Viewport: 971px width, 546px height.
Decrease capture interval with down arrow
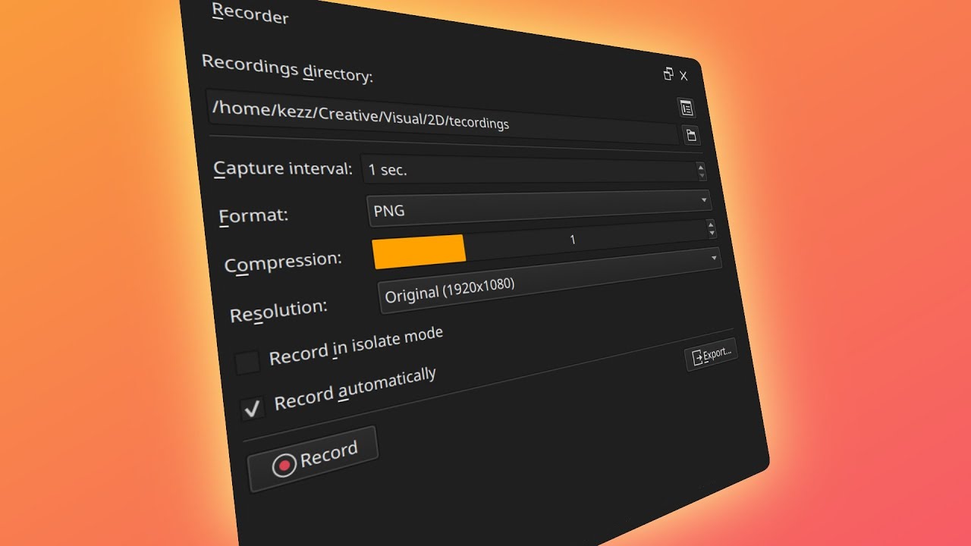[702, 176]
